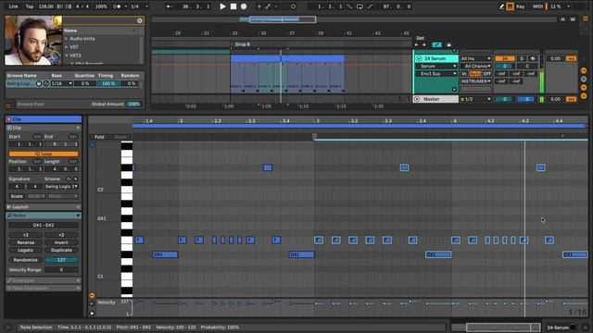Click the Tap tempo button

tap(29, 6)
